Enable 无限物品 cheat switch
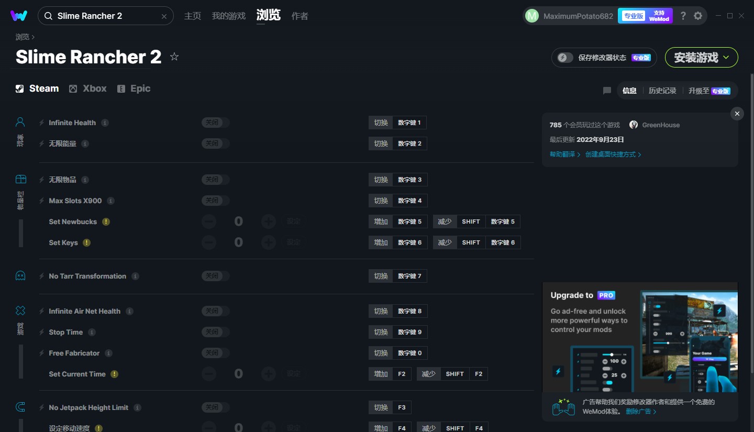This screenshot has height=432, width=754. 215,180
